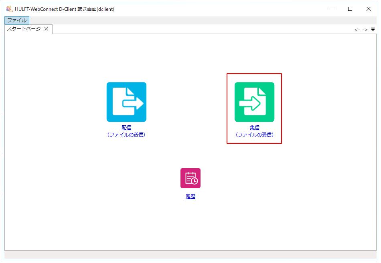Close the スタートページ tab
This screenshot has width=381, height=263.
point(46,29)
